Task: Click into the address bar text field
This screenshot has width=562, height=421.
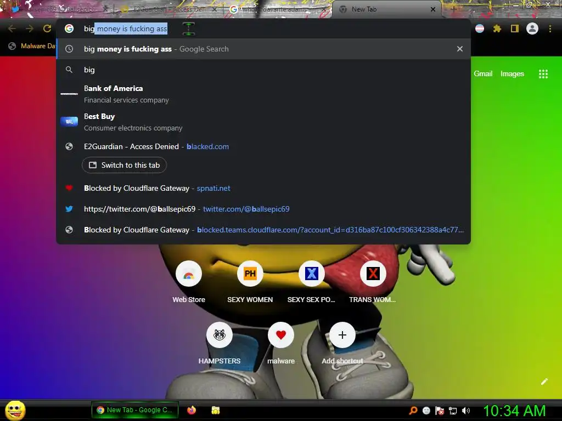Action: [263, 29]
